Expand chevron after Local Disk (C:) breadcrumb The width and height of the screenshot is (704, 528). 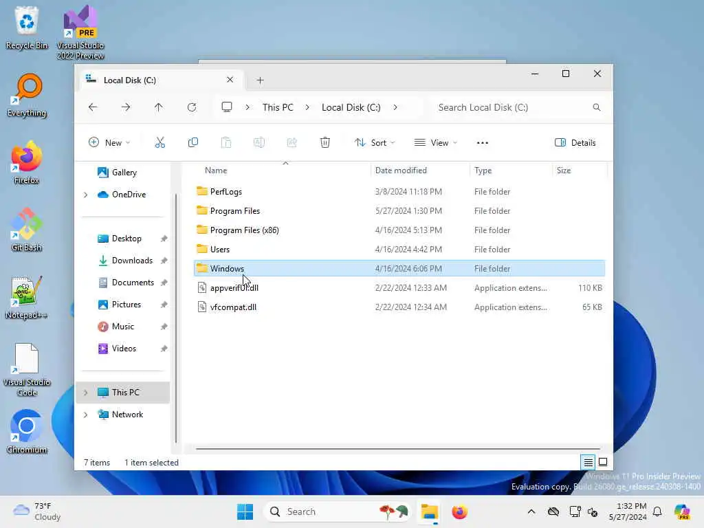tap(395, 107)
